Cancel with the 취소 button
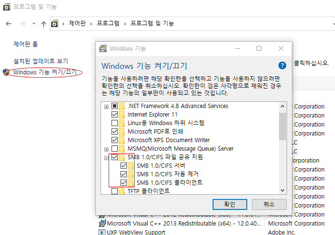Image resolution: width=335 pixels, height=235 pixels. [x=269, y=204]
